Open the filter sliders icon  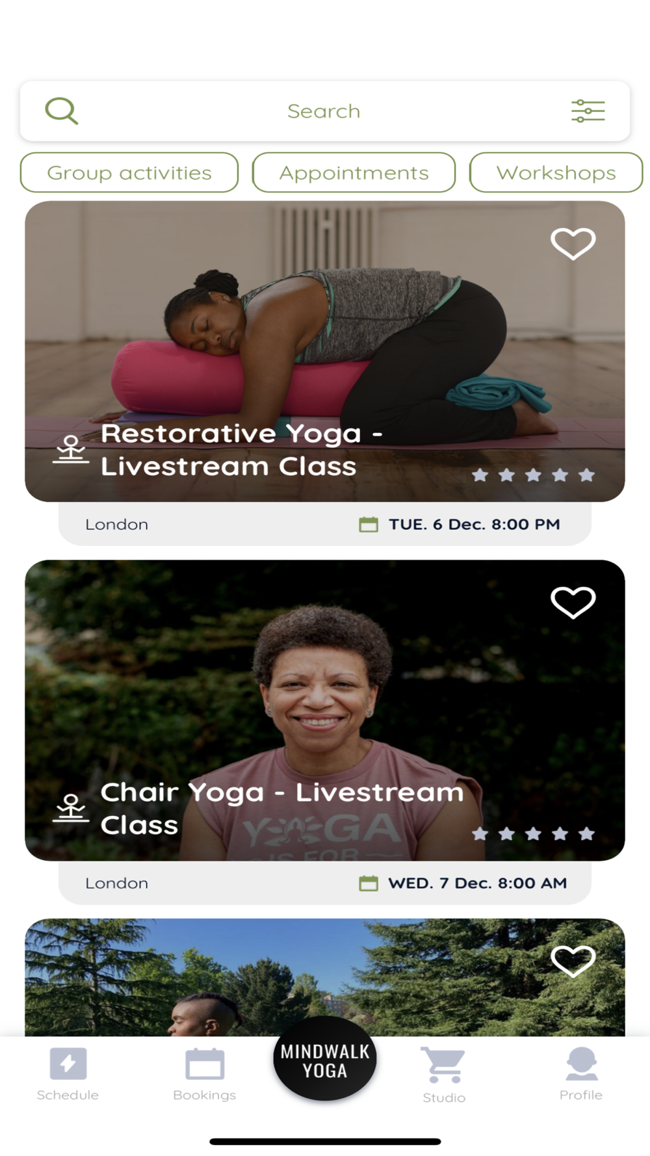coord(588,111)
